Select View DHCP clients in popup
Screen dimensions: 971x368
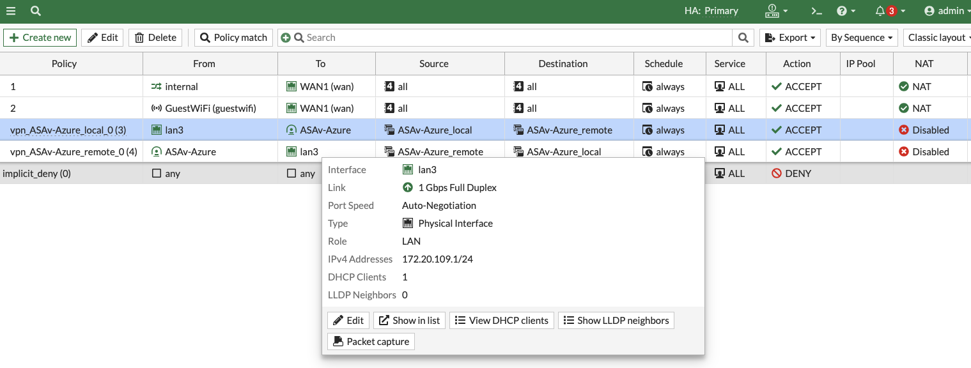(x=501, y=321)
